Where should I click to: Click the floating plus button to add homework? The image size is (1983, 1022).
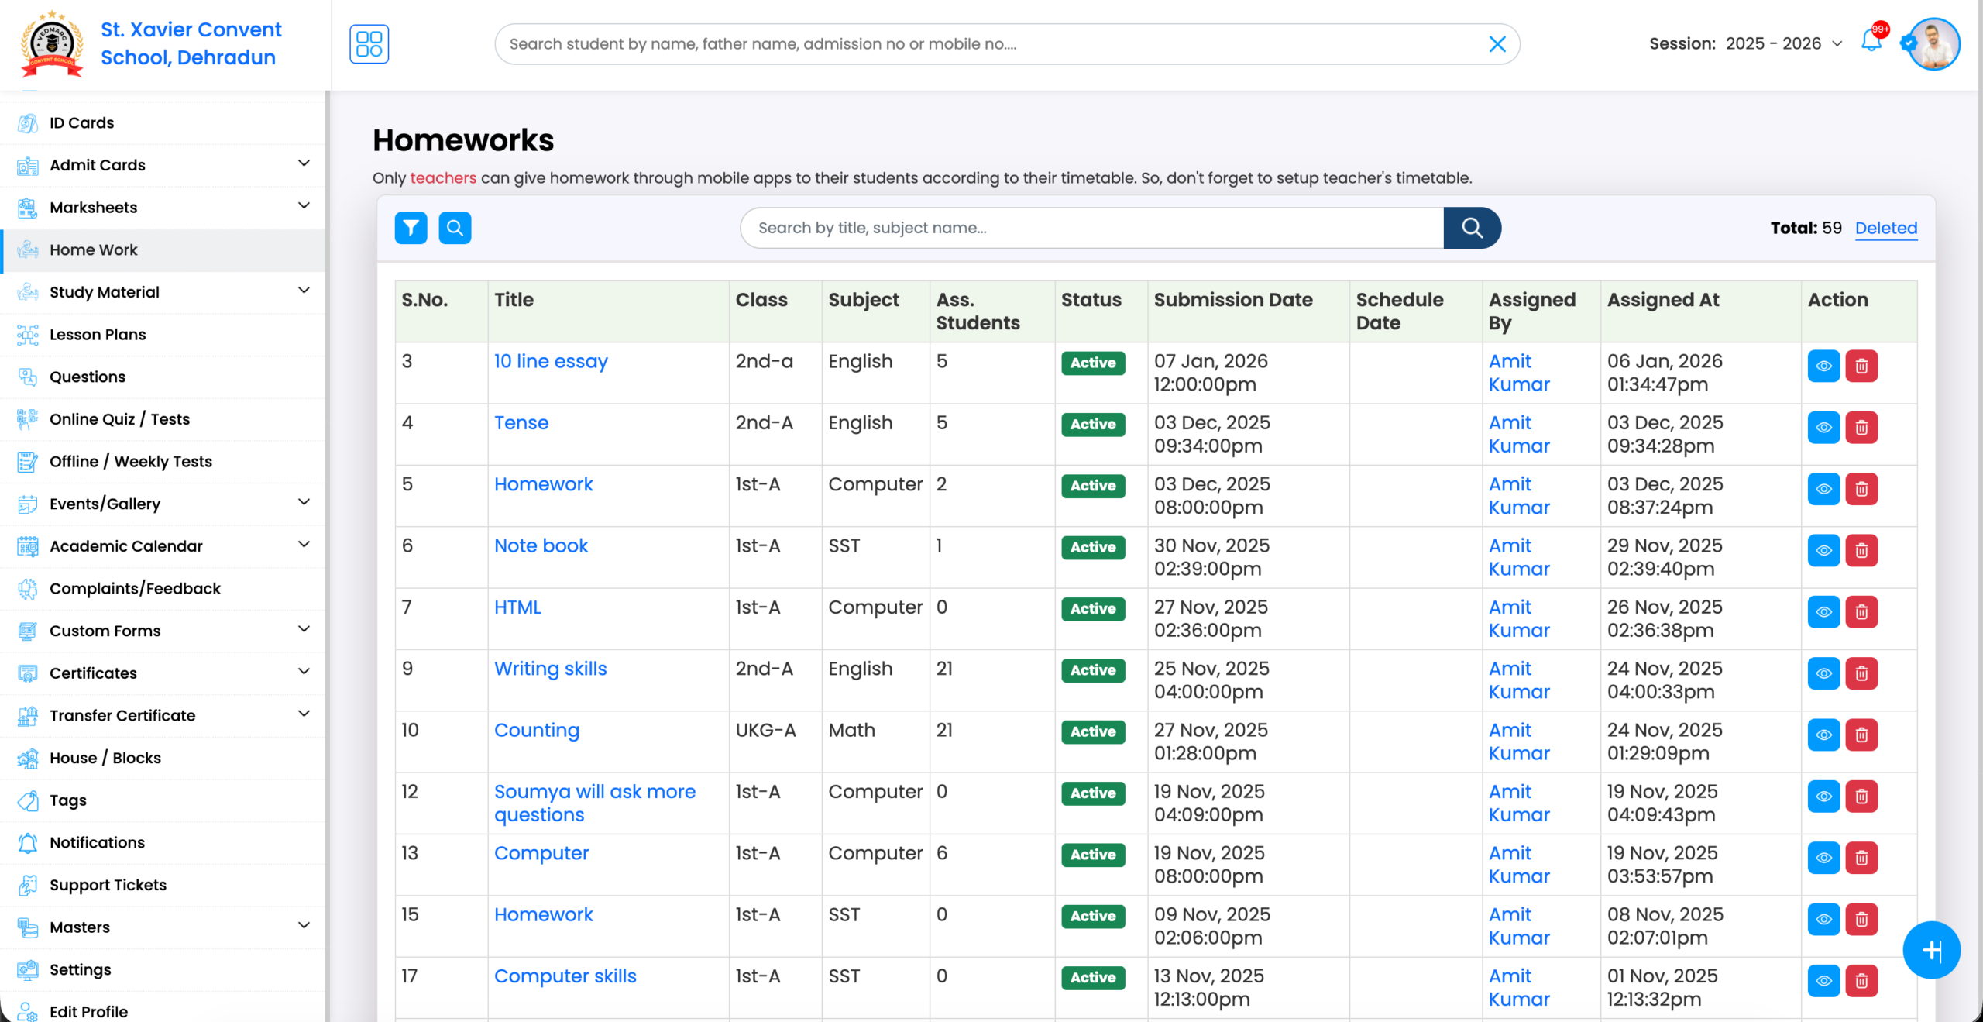(1933, 950)
